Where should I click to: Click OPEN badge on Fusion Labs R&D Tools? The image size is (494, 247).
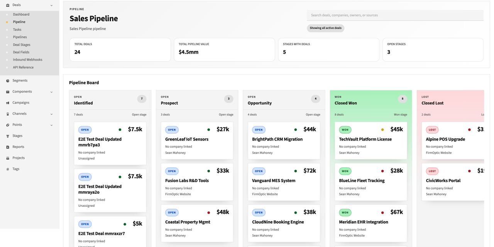coord(172,171)
